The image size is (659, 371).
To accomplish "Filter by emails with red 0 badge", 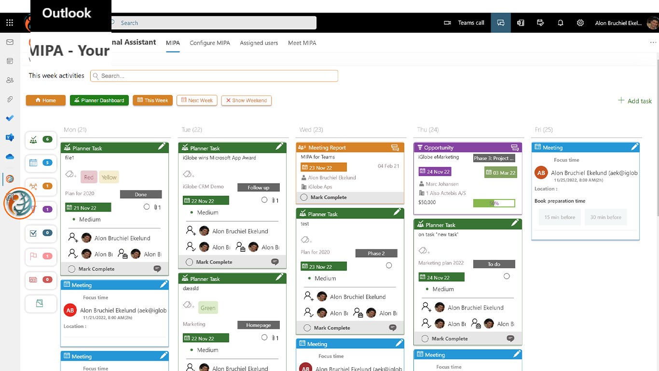I will [x=41, y=280].
